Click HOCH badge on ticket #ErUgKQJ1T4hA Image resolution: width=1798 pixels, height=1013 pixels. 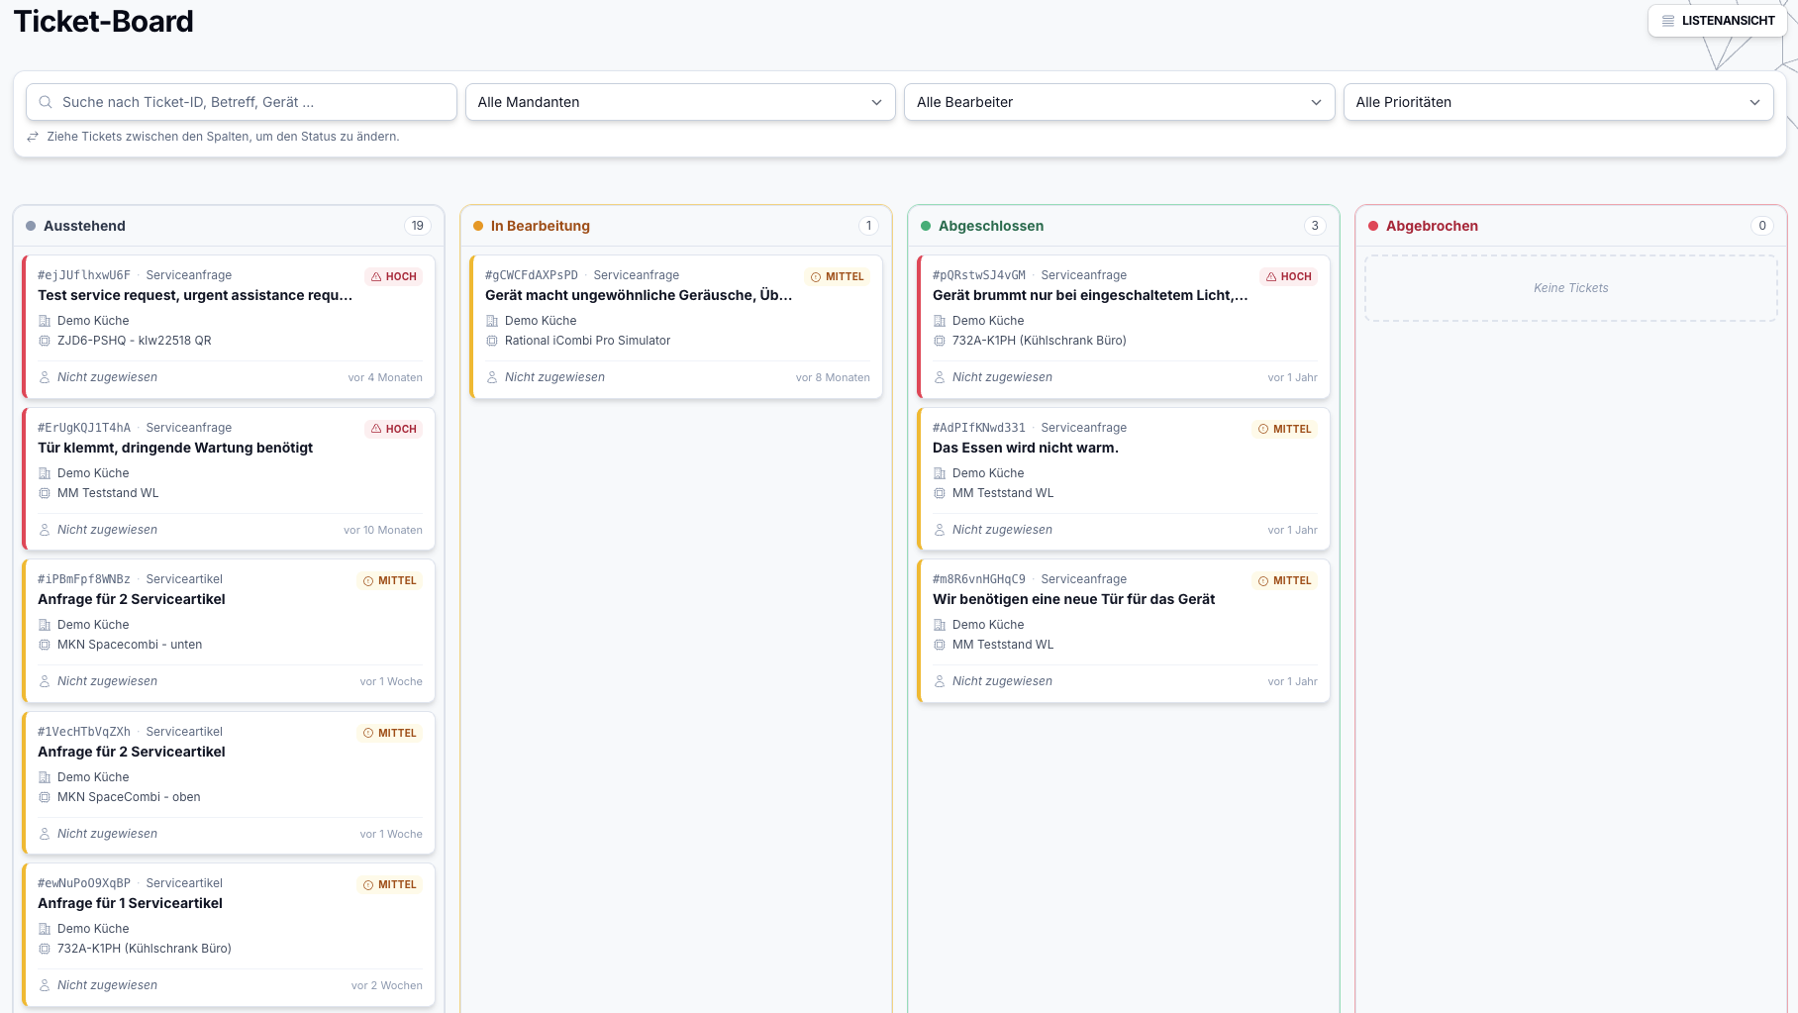tap(394, 429)
